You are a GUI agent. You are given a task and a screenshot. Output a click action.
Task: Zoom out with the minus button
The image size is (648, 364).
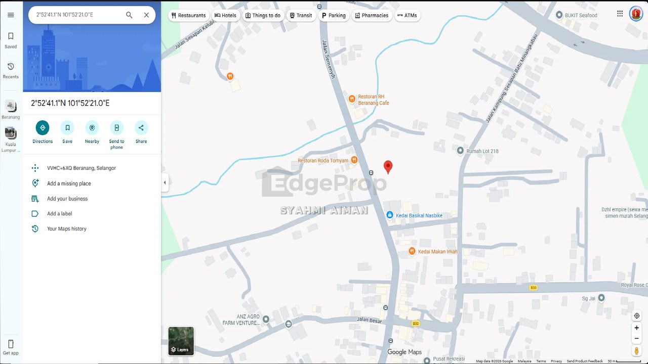tap(637, 338)
